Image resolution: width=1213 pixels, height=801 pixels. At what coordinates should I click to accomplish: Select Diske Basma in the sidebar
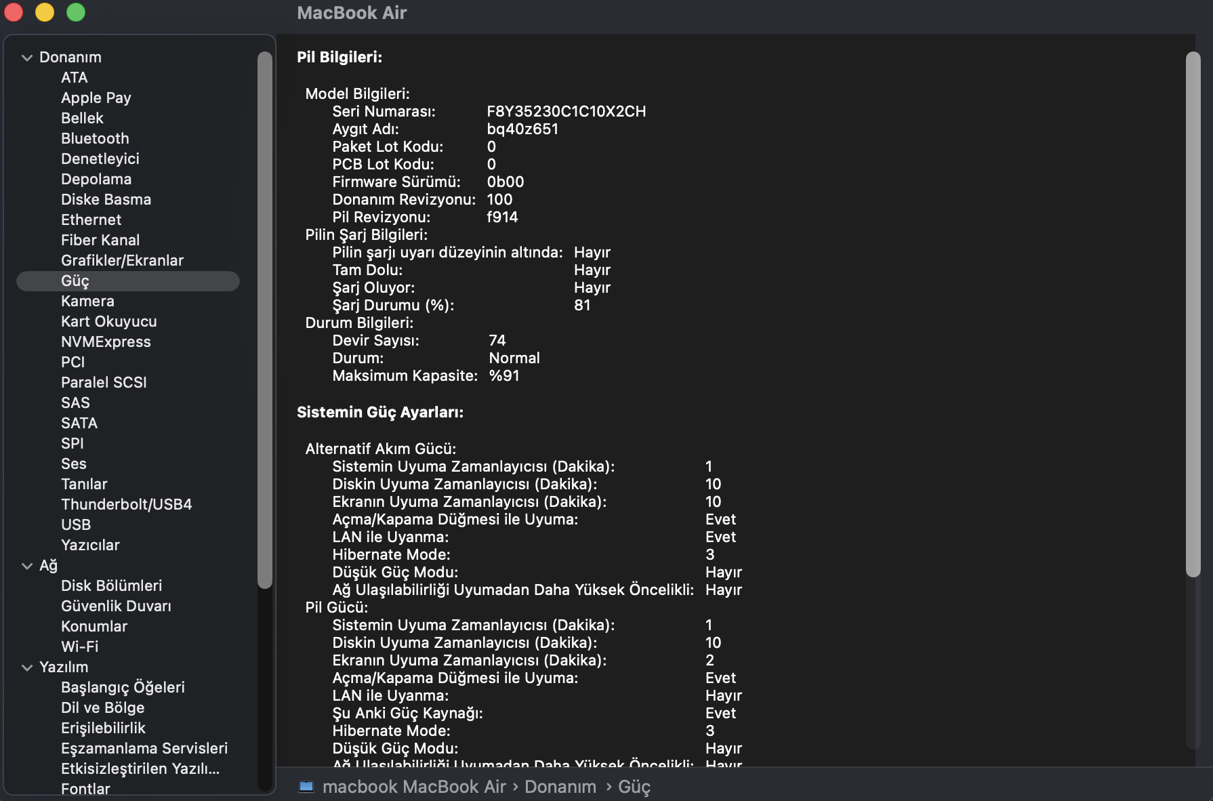pos(106,200)
